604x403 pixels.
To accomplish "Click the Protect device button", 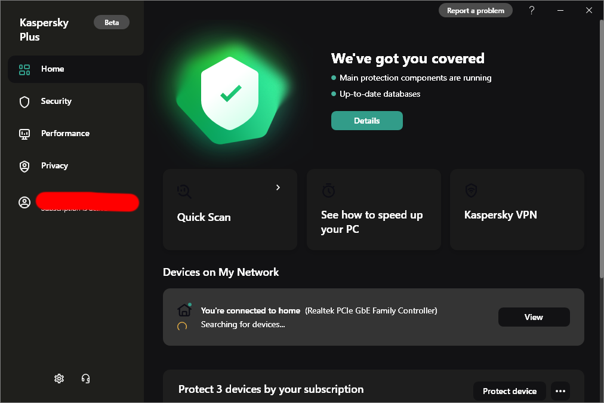I will point(509,391).
